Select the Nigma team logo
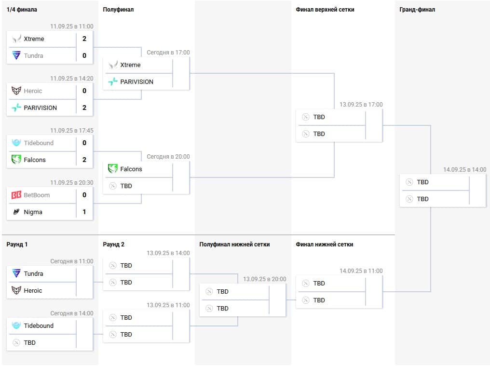490x366 pixels. coord(16,212)
